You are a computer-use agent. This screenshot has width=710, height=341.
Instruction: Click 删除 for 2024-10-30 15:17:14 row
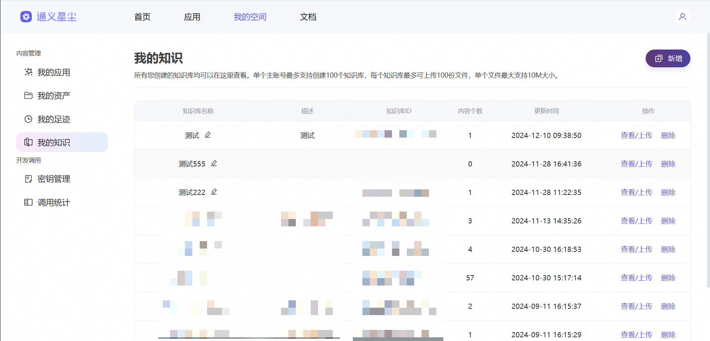(x=668, y=278)
